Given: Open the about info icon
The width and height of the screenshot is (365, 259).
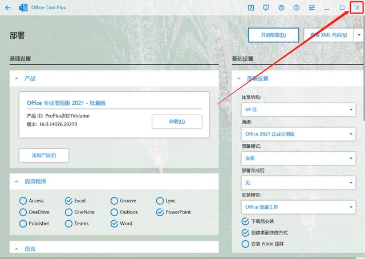Looking at the screenshot, I should point(297,7).
